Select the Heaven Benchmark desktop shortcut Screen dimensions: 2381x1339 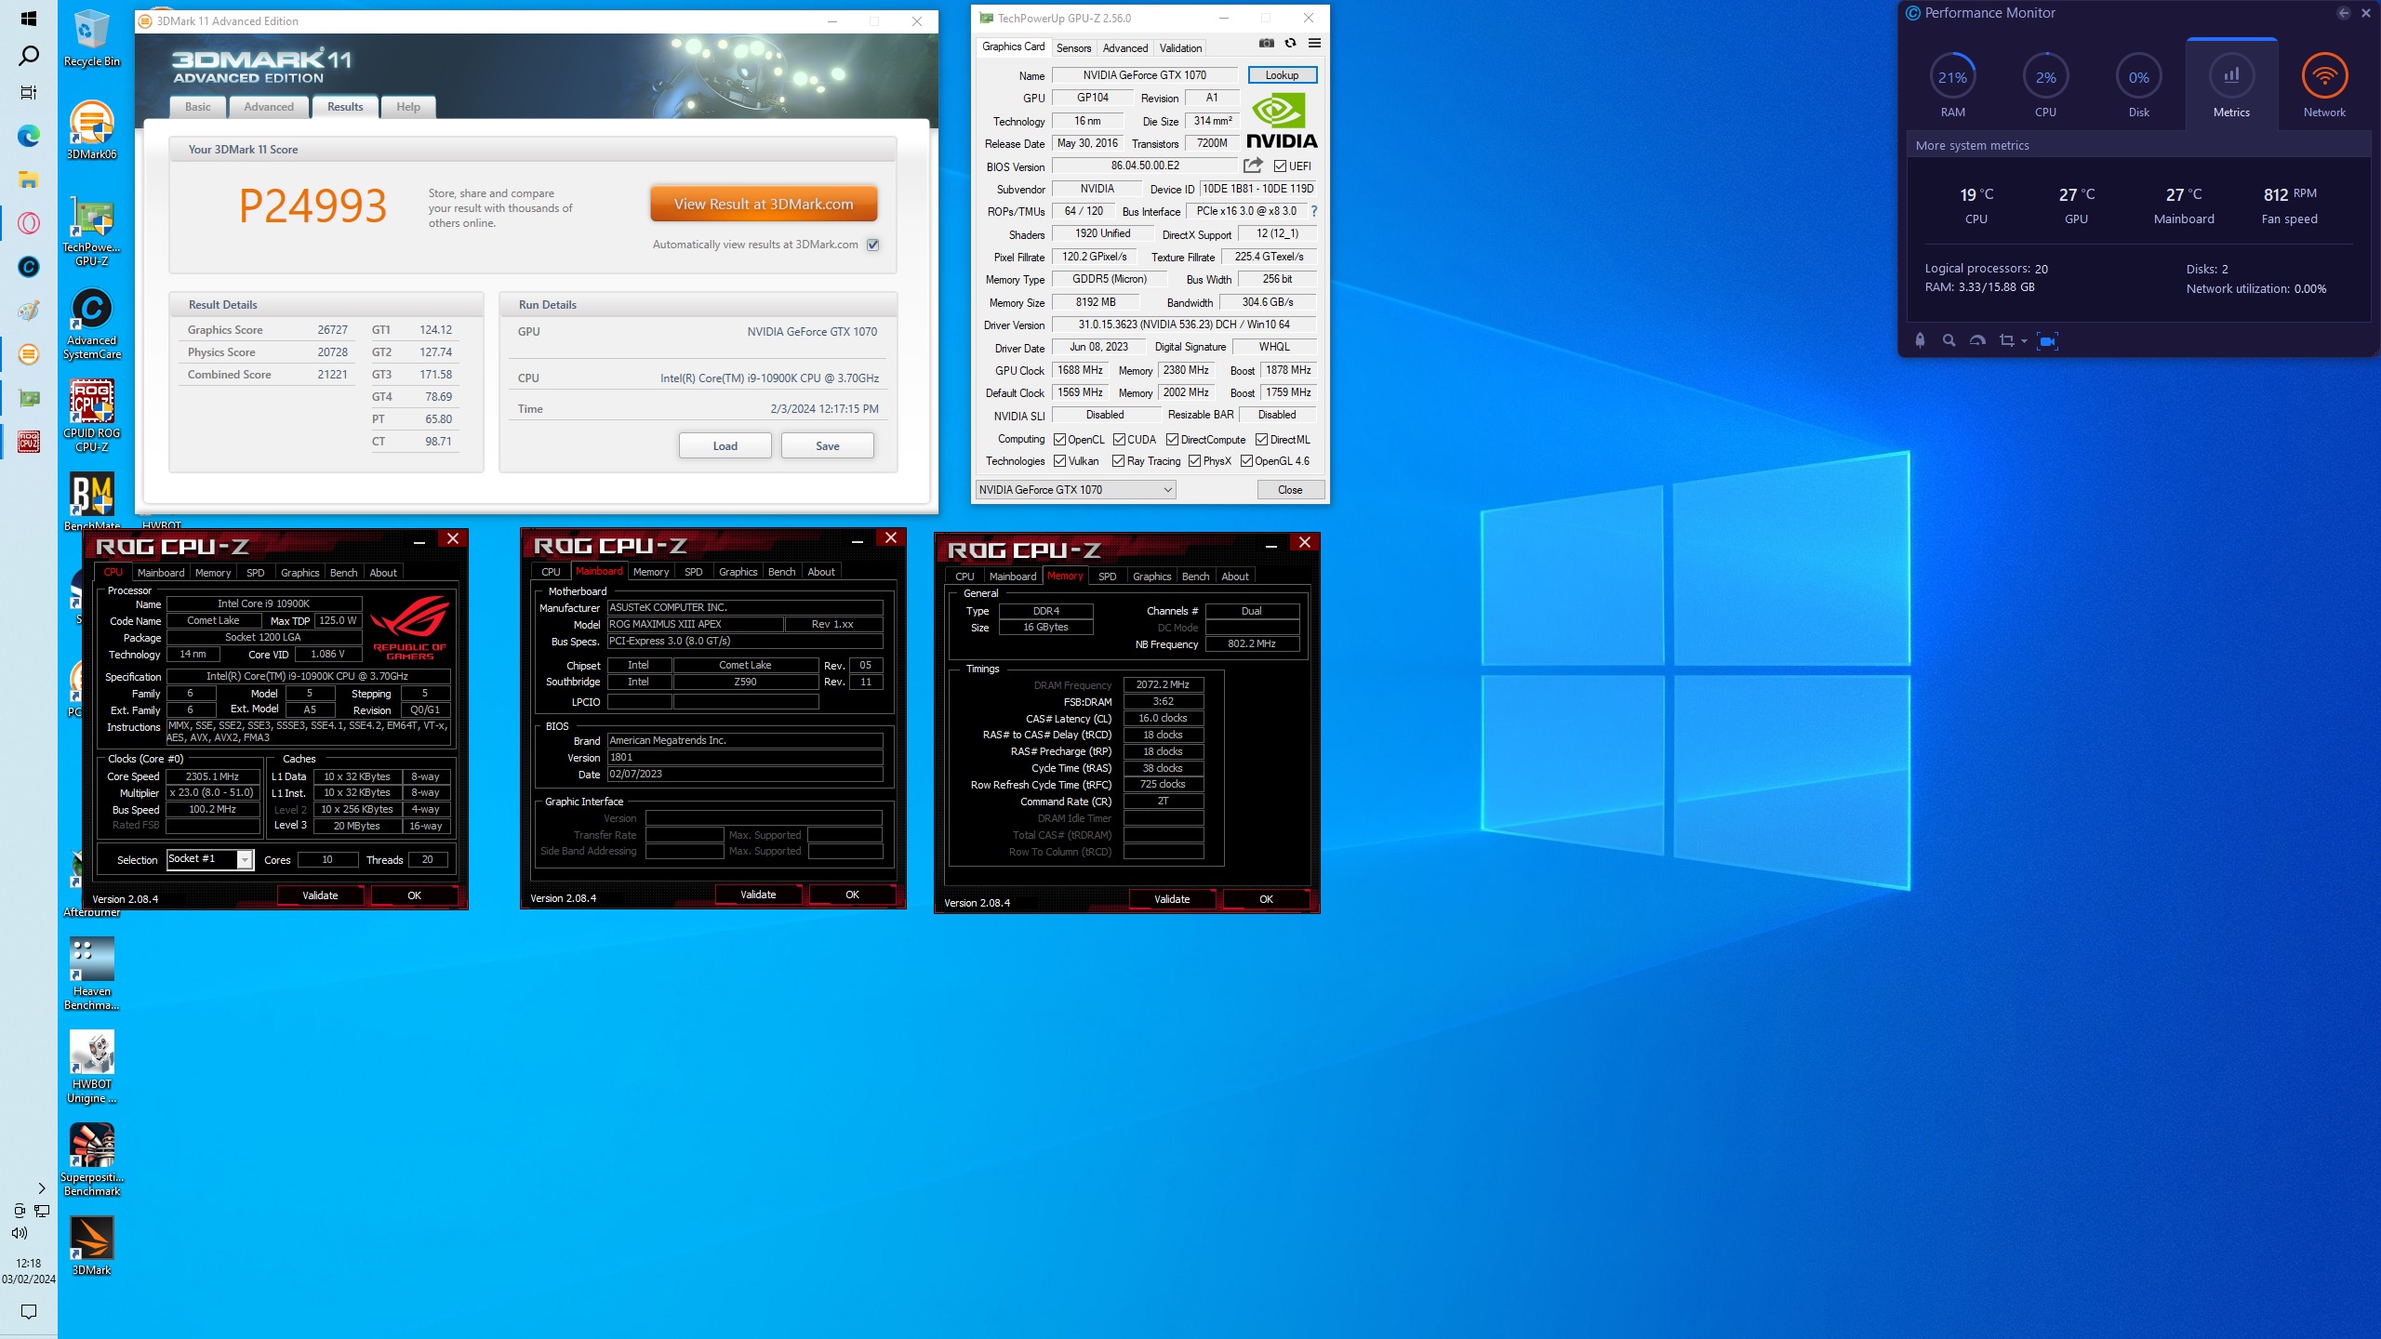click(91, 974)
